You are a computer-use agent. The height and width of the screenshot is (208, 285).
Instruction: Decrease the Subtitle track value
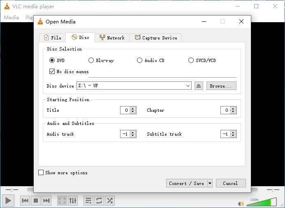(x=233, y=136)
